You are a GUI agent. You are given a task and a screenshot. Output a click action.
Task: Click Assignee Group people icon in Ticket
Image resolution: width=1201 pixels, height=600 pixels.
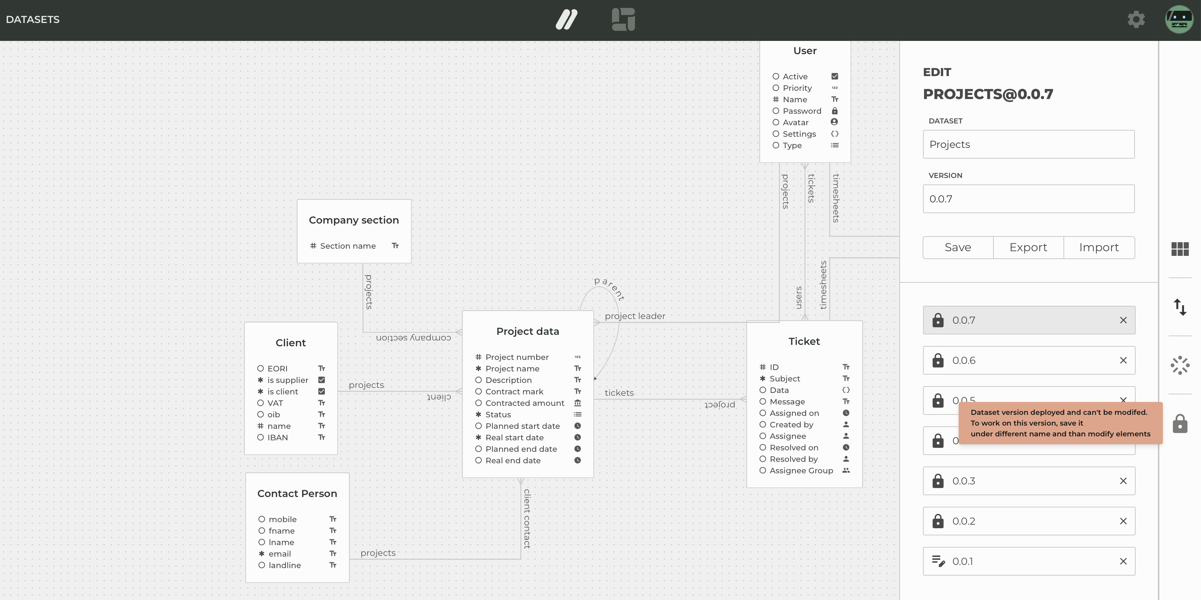point(846,470)
